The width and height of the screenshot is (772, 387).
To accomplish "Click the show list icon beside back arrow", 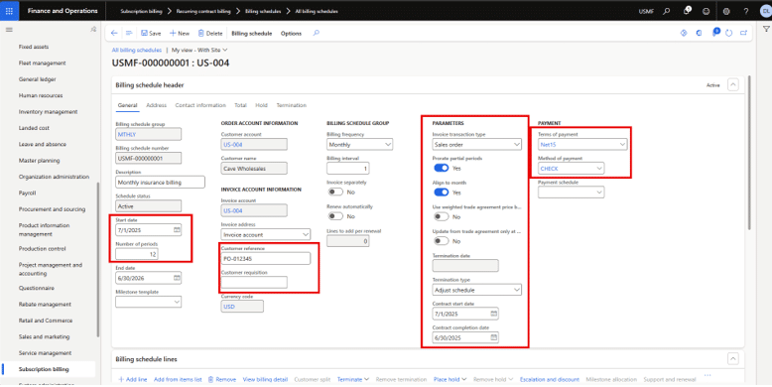I will pyautogui.click(x=129, y=33).
